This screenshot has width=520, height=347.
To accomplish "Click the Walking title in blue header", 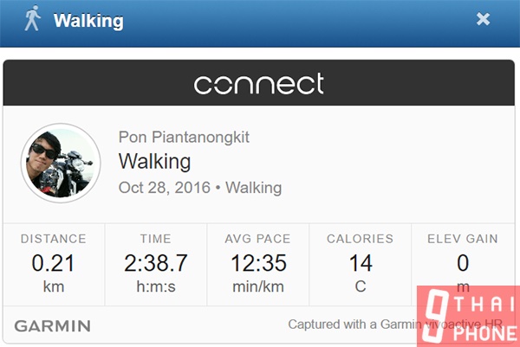I will [88, 21].
